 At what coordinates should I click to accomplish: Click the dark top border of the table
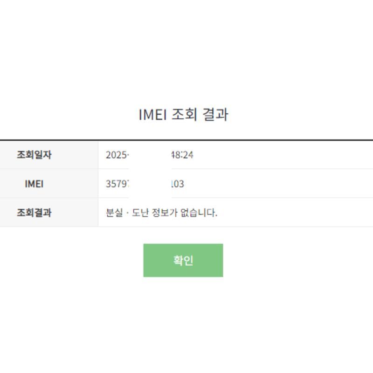tap(186, 140)
